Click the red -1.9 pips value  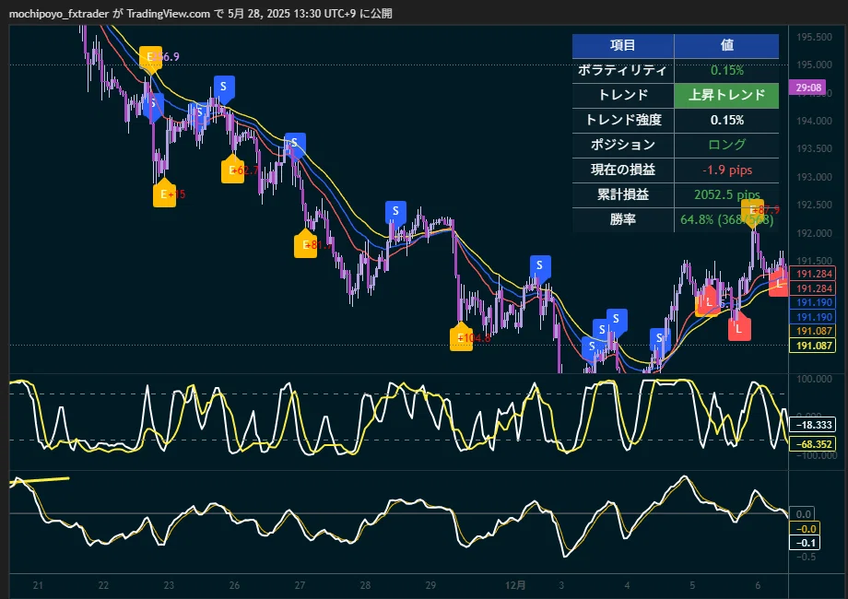point(727,170)
